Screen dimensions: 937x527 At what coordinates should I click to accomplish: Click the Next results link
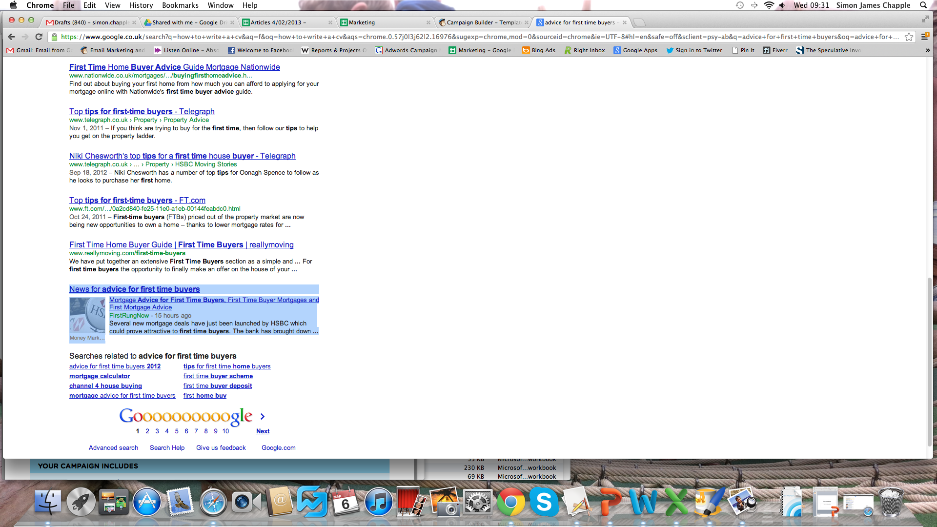263,431
